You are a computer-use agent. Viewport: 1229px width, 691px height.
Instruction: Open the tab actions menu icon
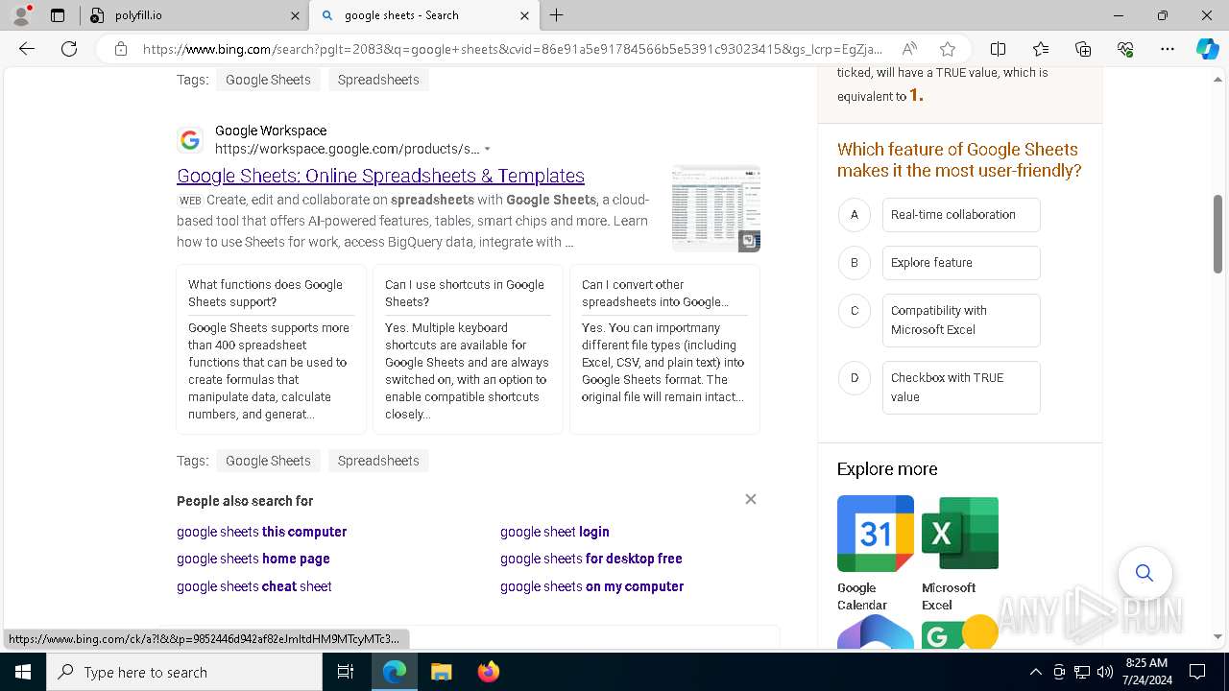tap(58, 15)
